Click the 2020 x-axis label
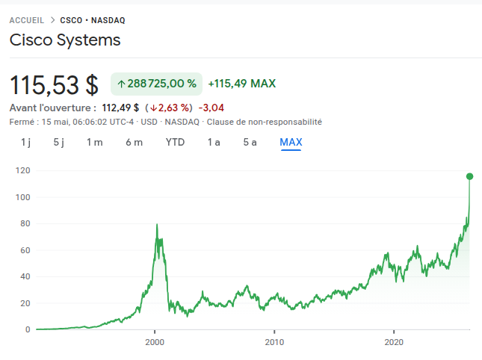The height and width of the screenshot is (360, 482). tap(394, 342)
